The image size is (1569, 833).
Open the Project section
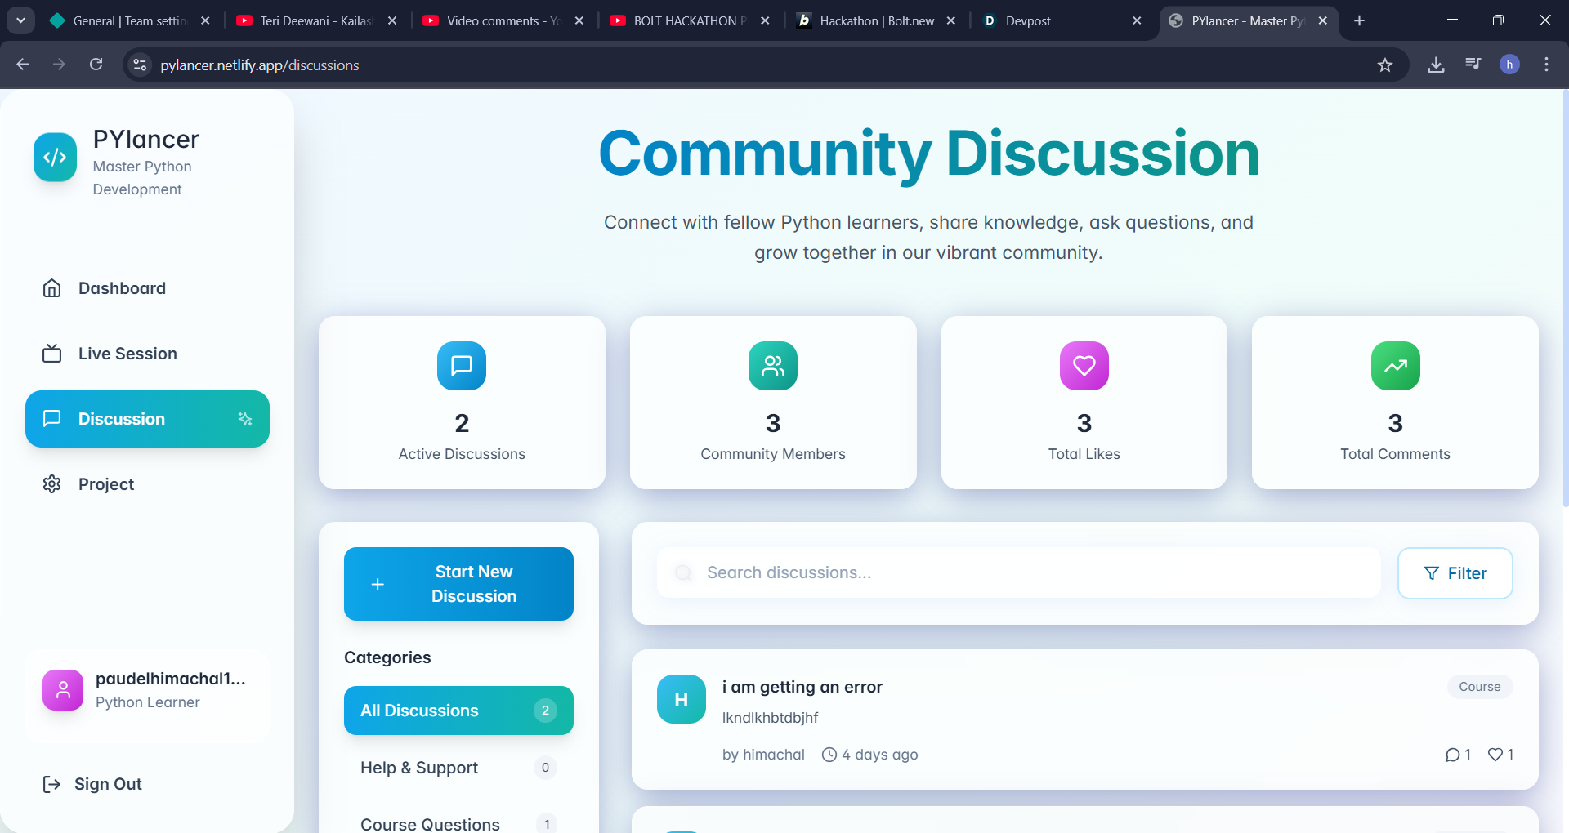(147, 484)
